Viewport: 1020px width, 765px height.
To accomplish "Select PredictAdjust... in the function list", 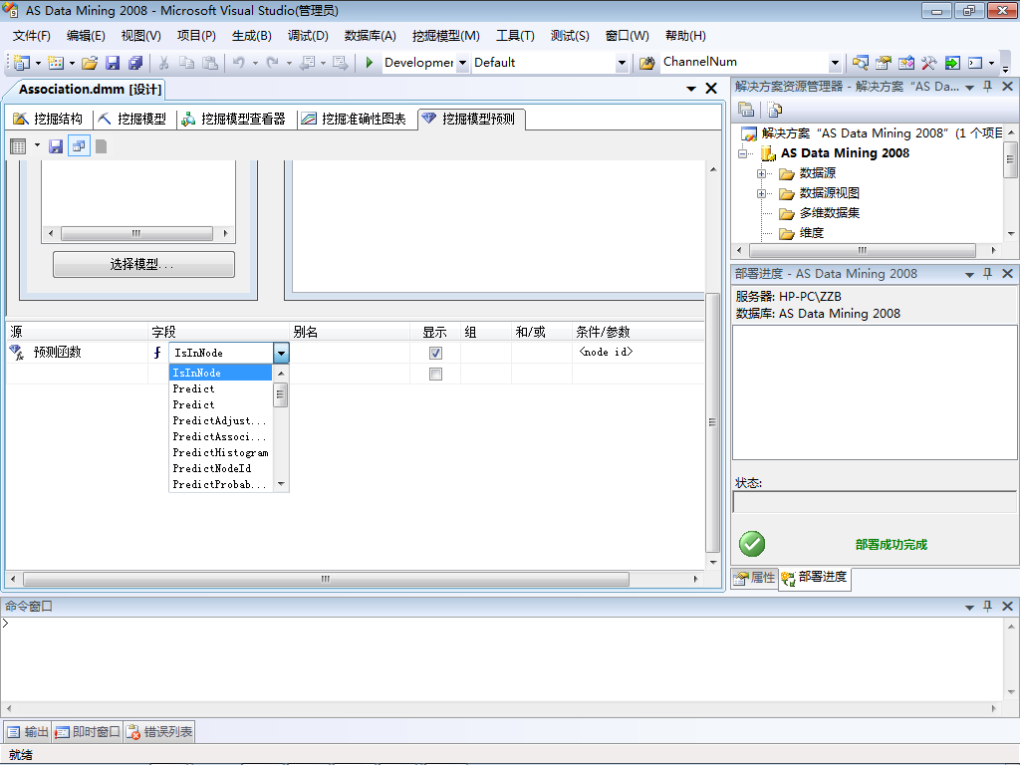I will tap(220, 421).
